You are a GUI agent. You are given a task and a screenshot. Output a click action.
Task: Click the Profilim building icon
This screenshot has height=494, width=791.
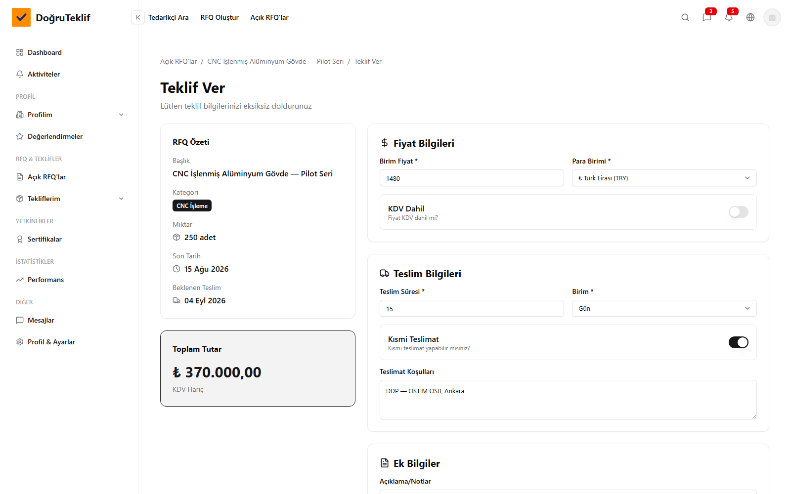pyautogui.click(x=20, y=115)
